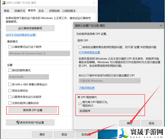The image size is (165, 139).
Task: Click 取消 in the compatibility properties window
Action: (x=64, y=134)
